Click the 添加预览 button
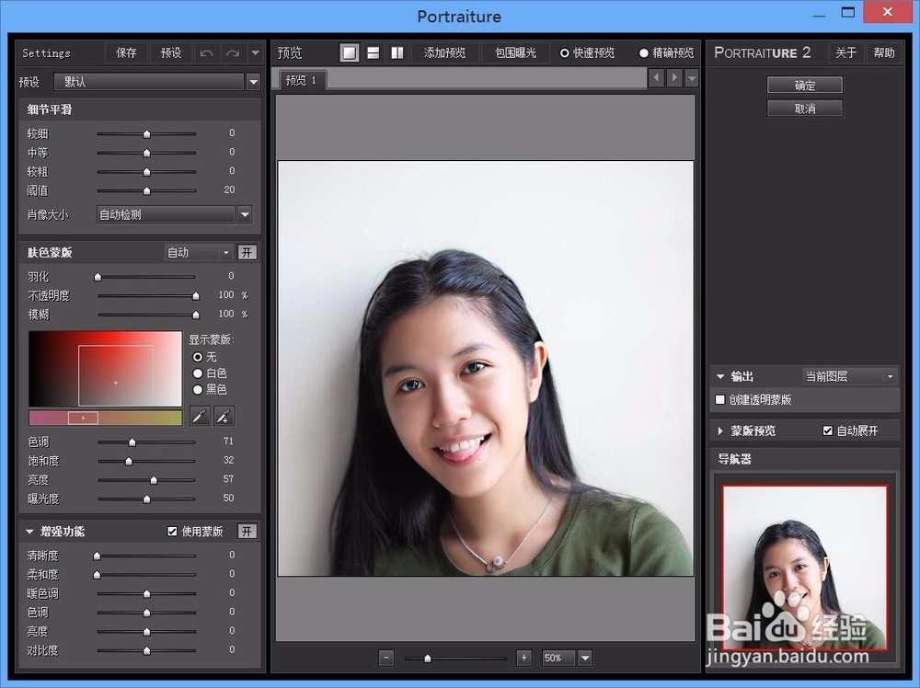 445,52
